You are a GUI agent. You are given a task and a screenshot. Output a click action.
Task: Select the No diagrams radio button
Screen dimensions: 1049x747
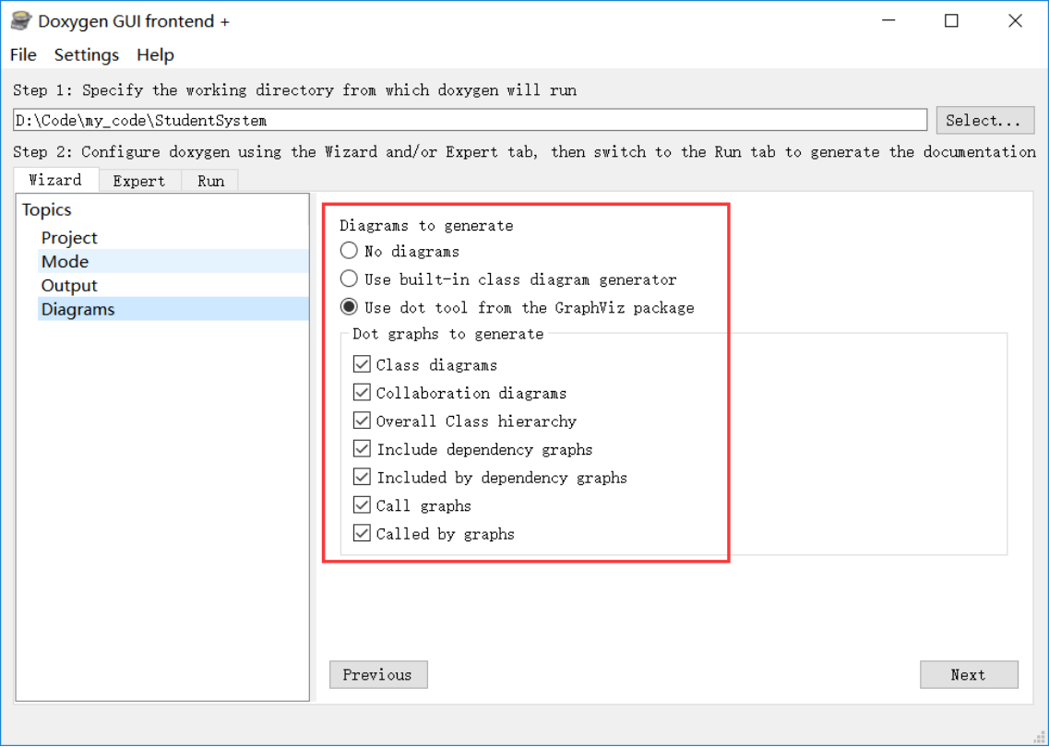point(349,251)
